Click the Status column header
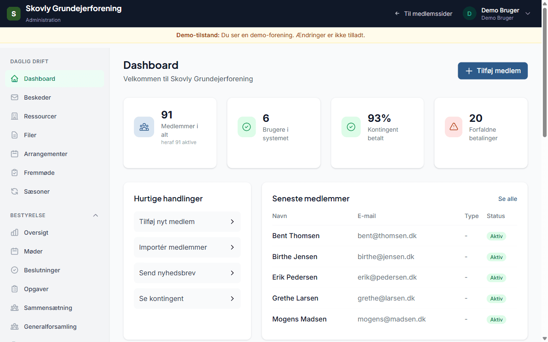Screen dimensions: 548x342 496,216
